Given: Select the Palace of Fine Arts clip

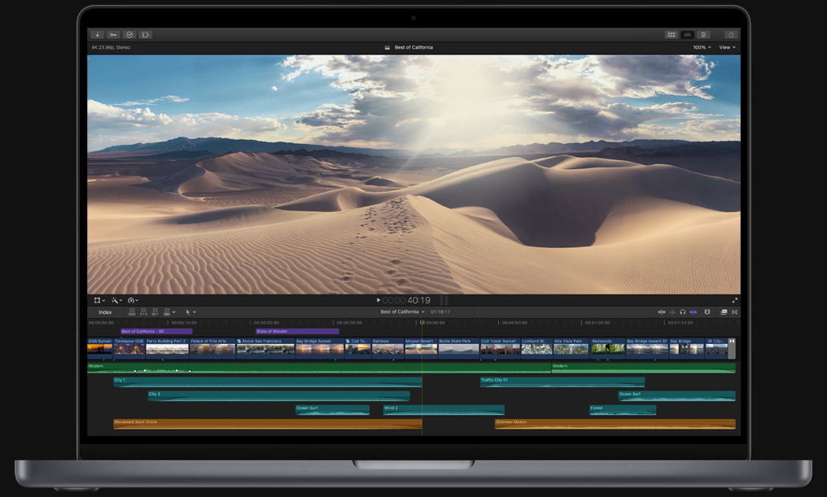Looking at the screenshot, I should 212,349.
